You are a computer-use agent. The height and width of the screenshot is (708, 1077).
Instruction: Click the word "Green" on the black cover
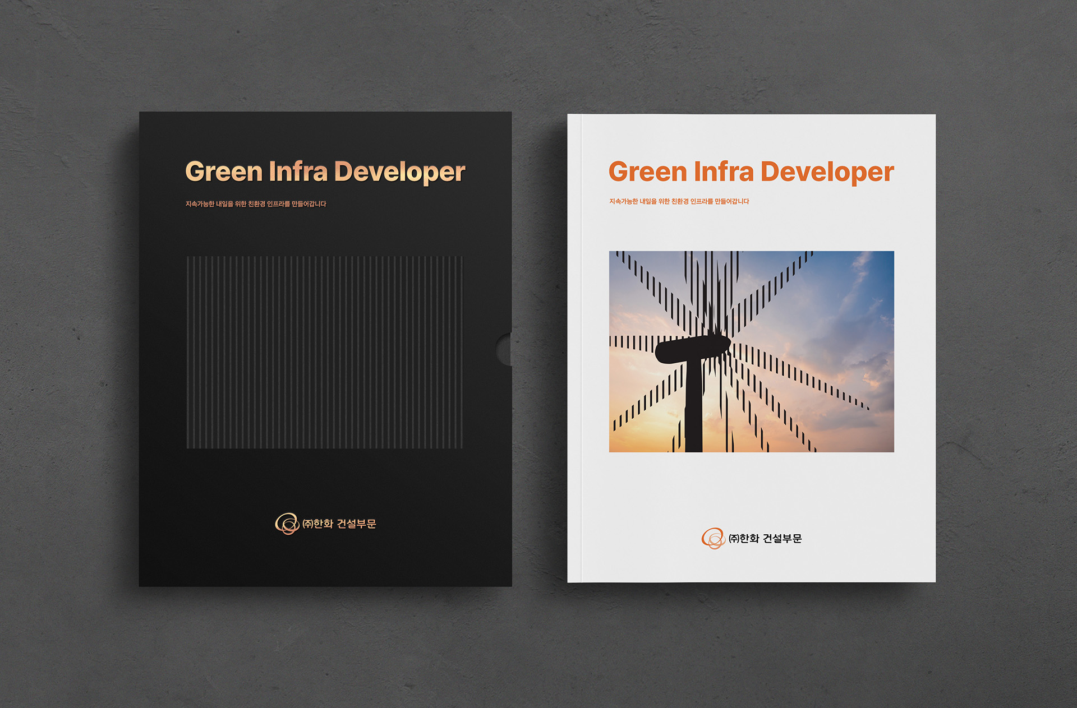tap(224, 172)
